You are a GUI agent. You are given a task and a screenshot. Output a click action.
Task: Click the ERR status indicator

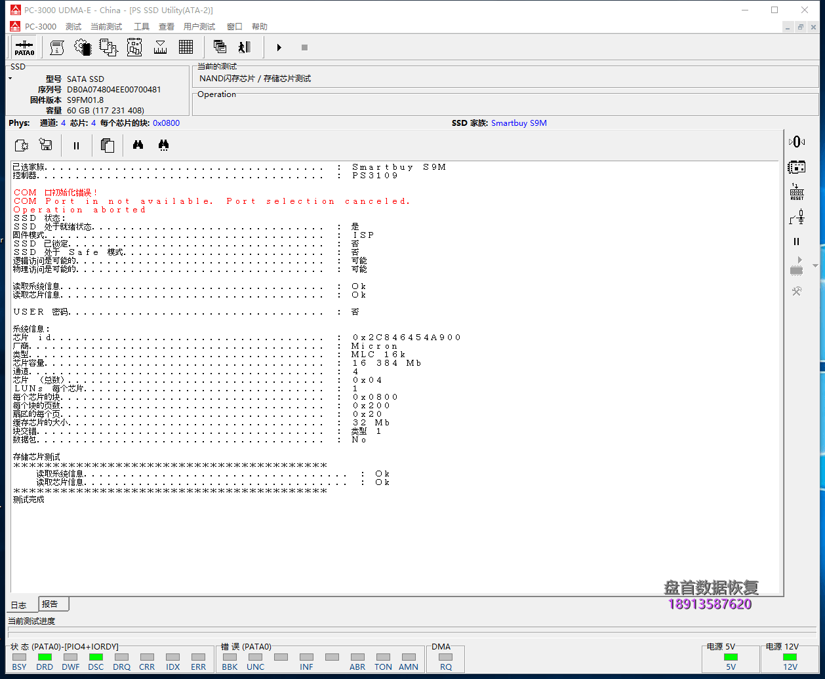coord(198,657)
